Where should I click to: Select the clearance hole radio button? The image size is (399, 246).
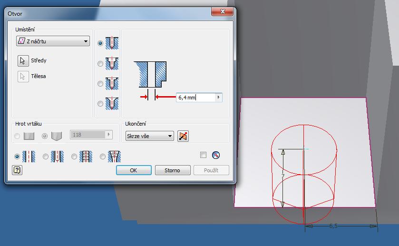[46, 157]
